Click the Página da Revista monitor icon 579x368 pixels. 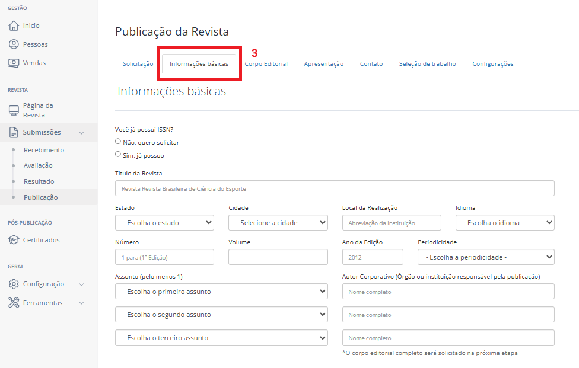click(x=14, y=110)
